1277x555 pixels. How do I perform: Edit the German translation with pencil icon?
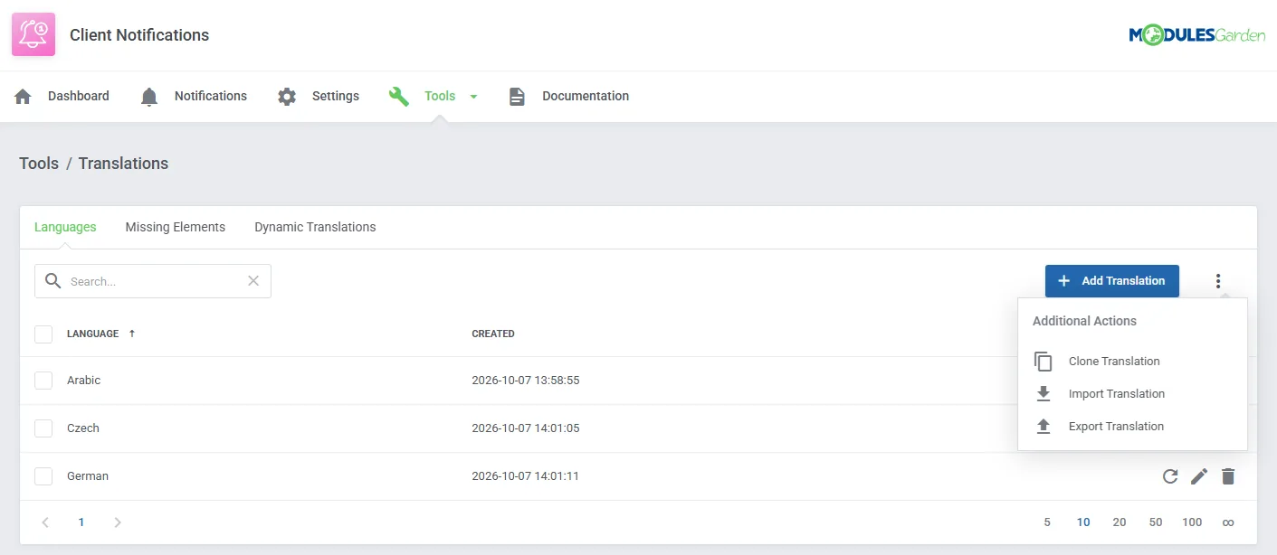click(1199, 476)
